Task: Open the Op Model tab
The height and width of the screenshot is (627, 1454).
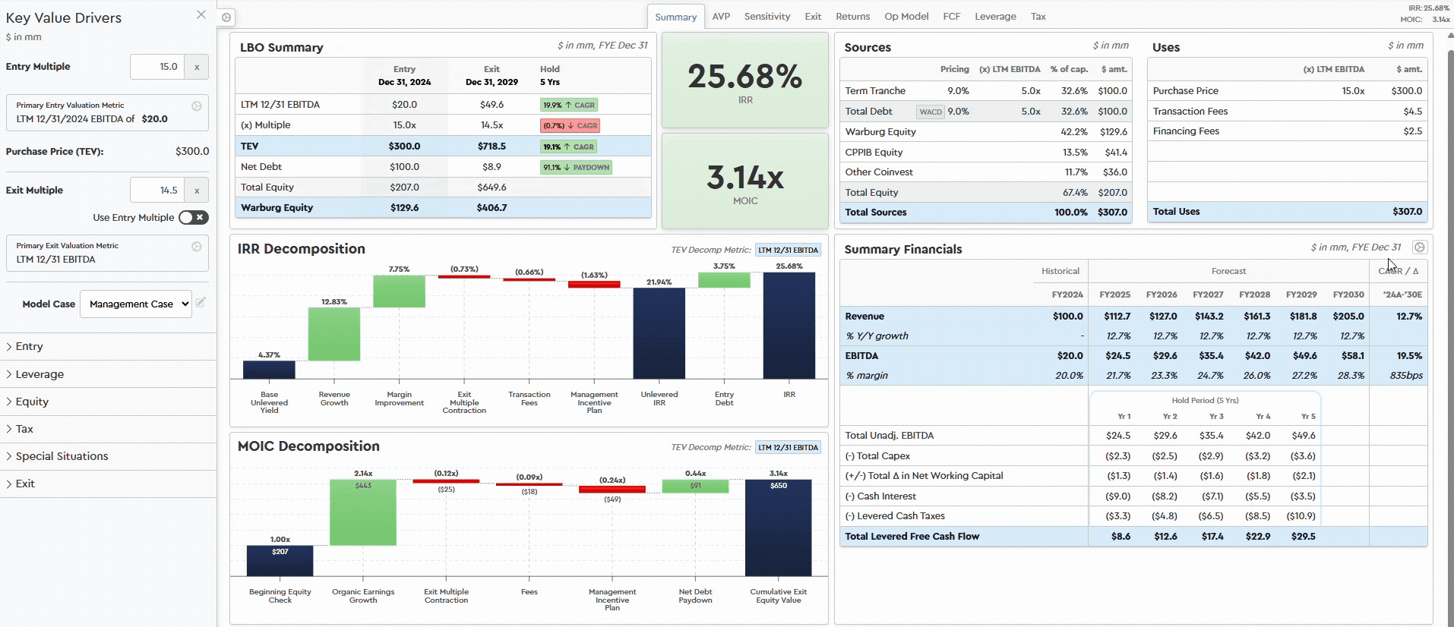Action: [x=906, y=17]
